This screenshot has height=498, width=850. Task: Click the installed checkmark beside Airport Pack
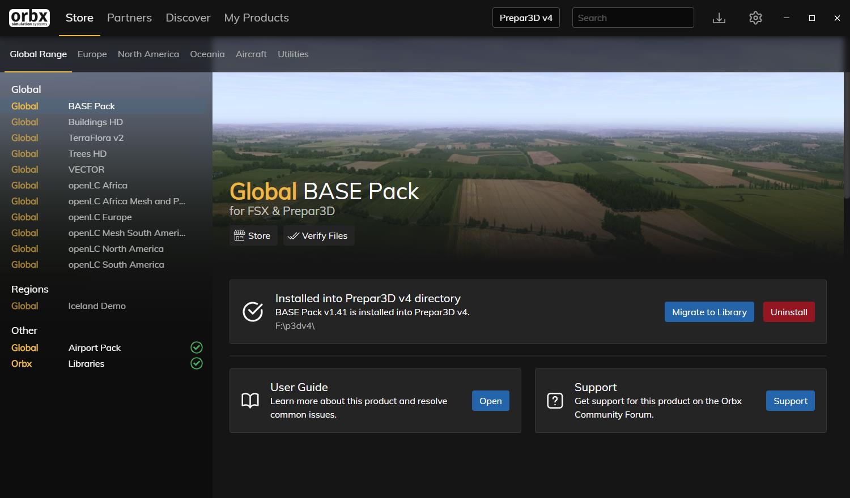click(x=197, y=347)
